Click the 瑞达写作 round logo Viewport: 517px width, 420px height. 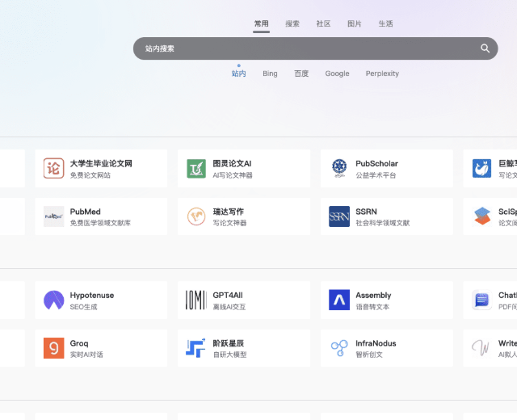pos(196,216)
